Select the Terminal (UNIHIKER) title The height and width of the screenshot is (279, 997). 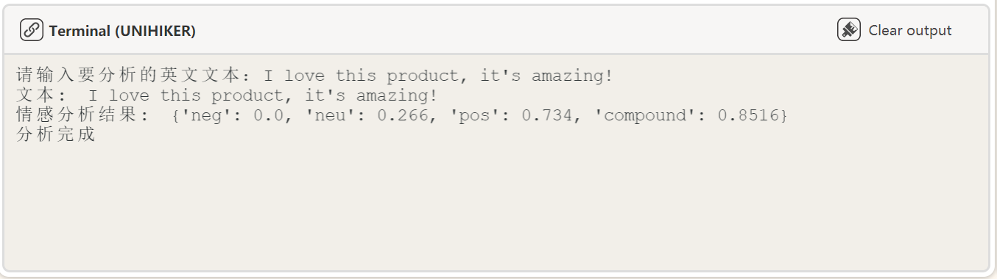click(122, 31)
